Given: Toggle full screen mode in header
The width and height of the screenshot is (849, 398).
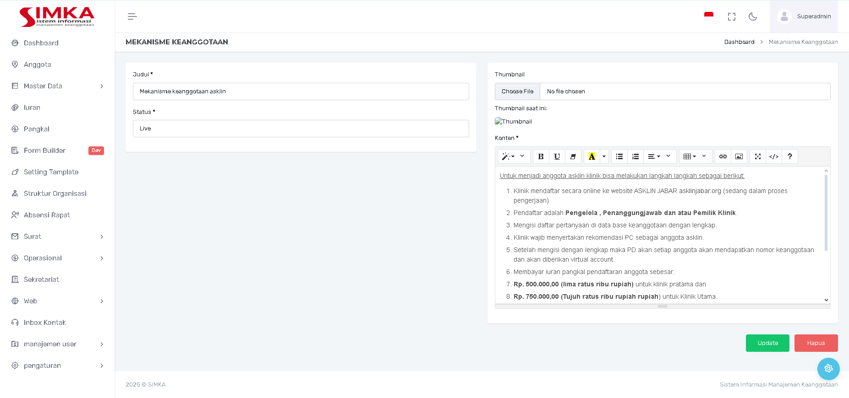Looking at the screenshot, I should click(x=731, y=16).
